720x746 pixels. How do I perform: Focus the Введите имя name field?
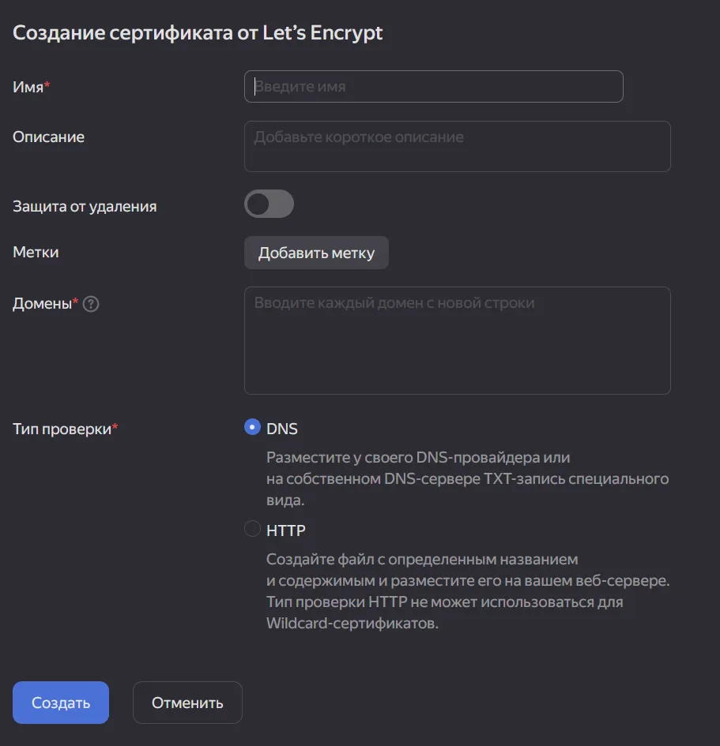click(x=433, y=86)
